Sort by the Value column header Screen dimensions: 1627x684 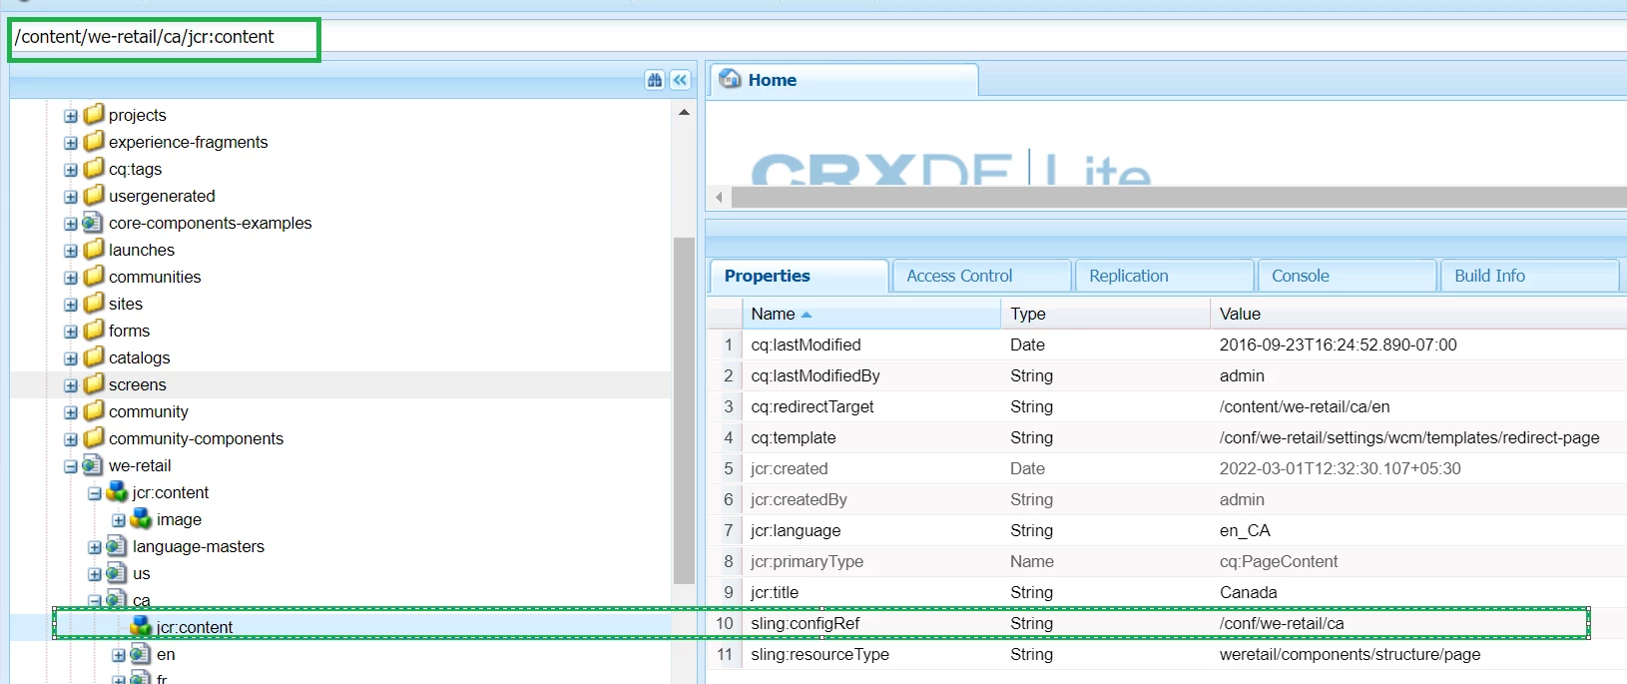1418,314
